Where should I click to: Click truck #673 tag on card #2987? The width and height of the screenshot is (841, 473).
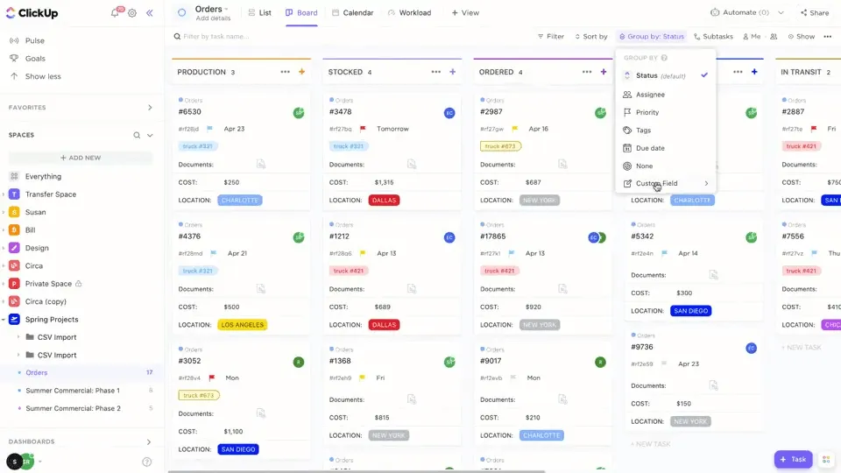[x=500, y=146]
